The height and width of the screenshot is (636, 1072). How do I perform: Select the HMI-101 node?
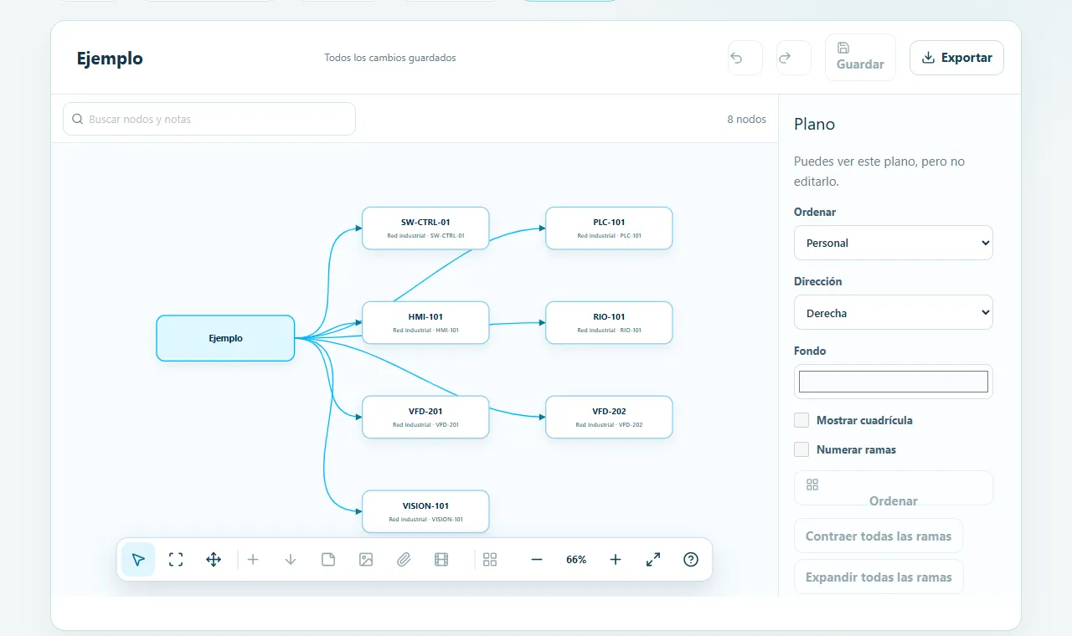425,322
